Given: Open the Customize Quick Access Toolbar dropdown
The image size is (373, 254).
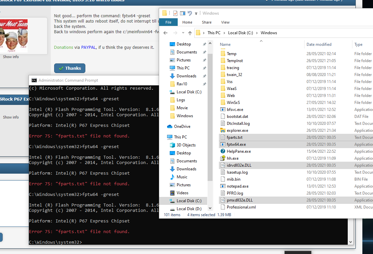Looking at the screenshot, I should 196,14.
